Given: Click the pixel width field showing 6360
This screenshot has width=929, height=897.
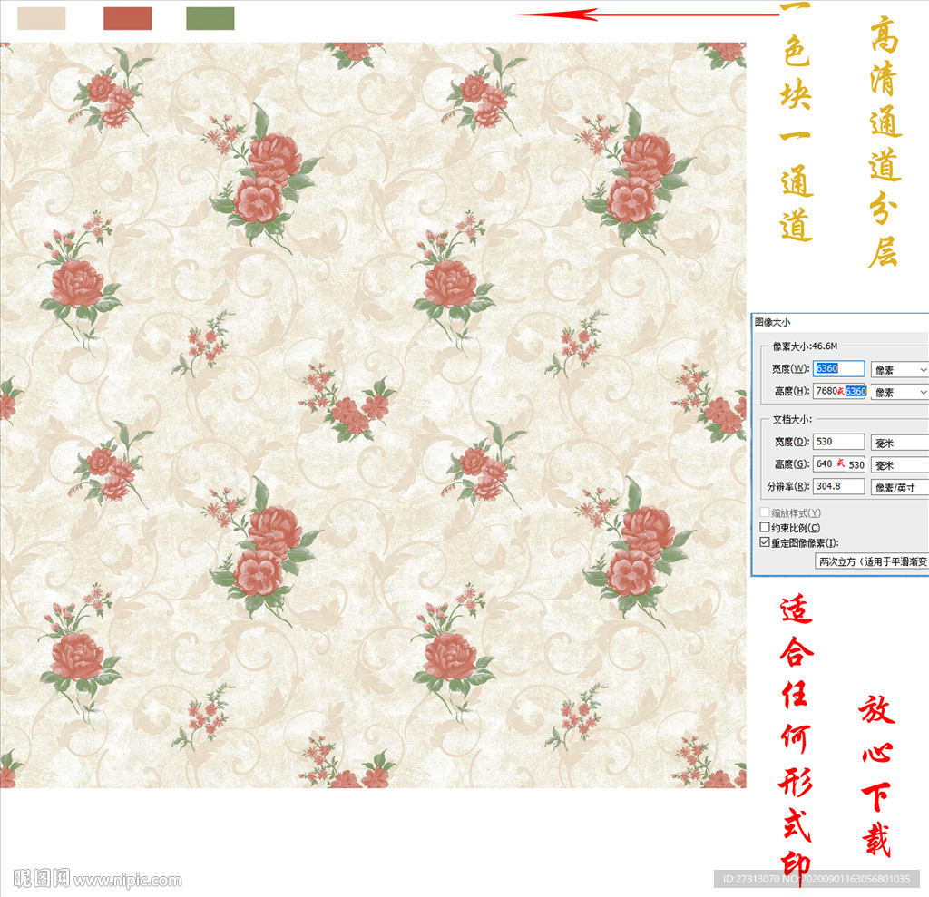Looking at the screenshot, I should (x=838, y=368).
